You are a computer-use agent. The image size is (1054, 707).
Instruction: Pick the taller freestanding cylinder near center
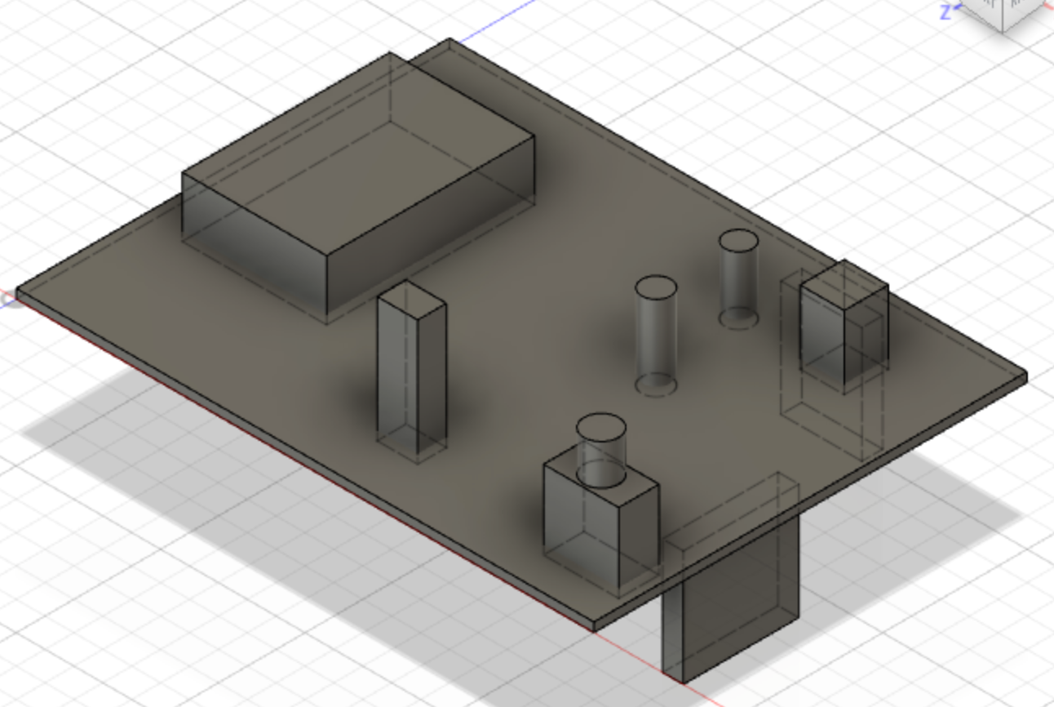(x=656, y=336)
